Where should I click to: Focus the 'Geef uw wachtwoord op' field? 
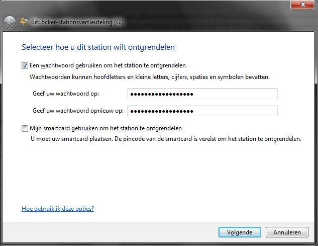coord(202,94)
